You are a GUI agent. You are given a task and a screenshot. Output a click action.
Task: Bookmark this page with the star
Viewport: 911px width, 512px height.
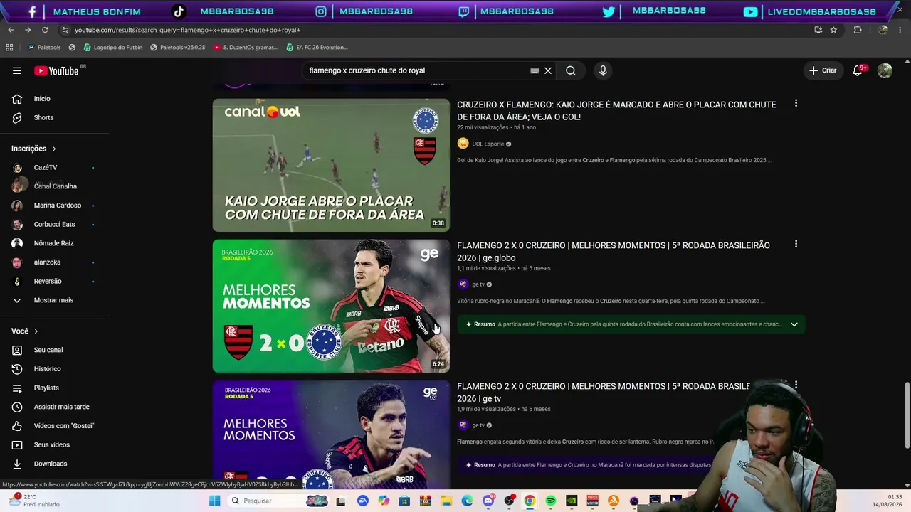tap(833, 30)
